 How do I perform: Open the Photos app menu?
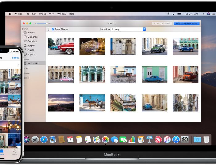pos(18,14)
